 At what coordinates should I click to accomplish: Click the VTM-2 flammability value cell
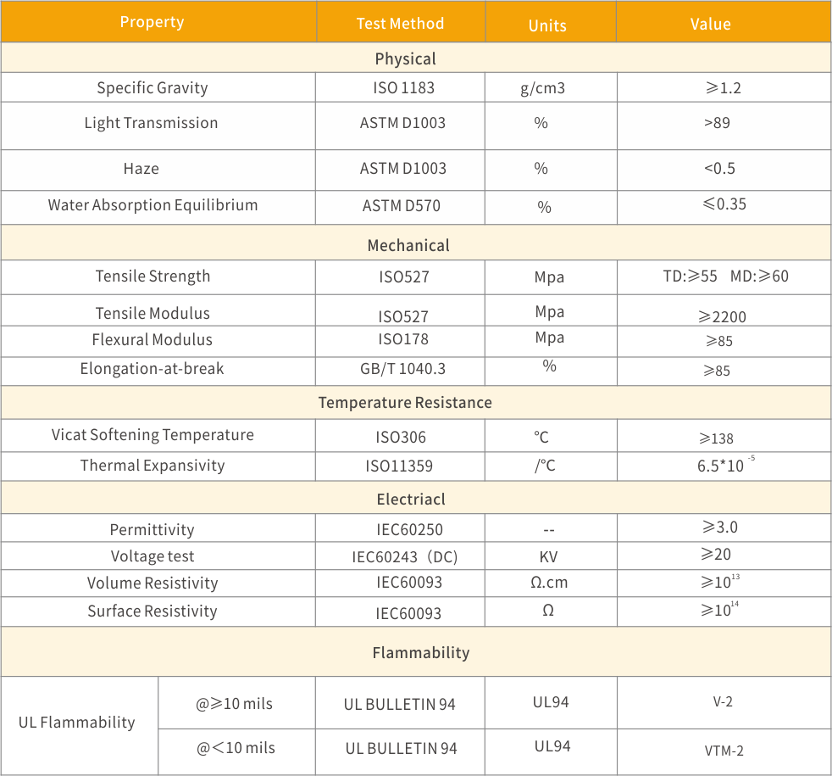pyautogui.click(x=724, y=751)
